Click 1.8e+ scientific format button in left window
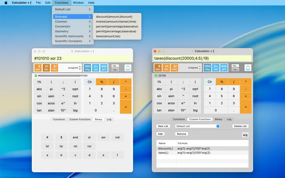Screen dimensions: 285x178 tap(115, 70)
